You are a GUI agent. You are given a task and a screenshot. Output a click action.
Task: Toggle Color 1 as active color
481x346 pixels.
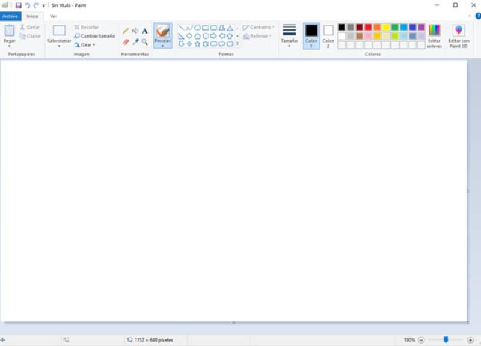(311, 35)
